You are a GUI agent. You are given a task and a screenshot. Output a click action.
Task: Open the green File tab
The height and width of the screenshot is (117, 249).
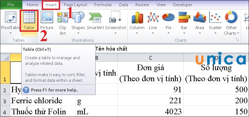11,5
